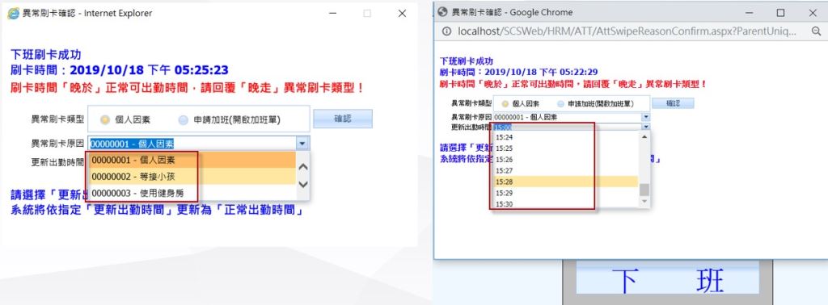Click the Chrome globe icon in title bar
The image size is (828, 305).
443,13
